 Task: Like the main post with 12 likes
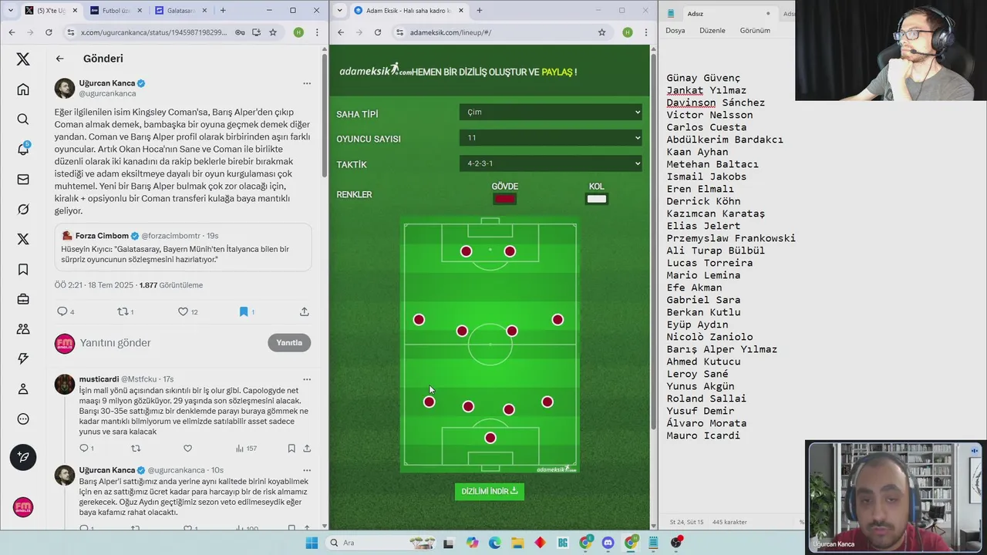point(183,311)
